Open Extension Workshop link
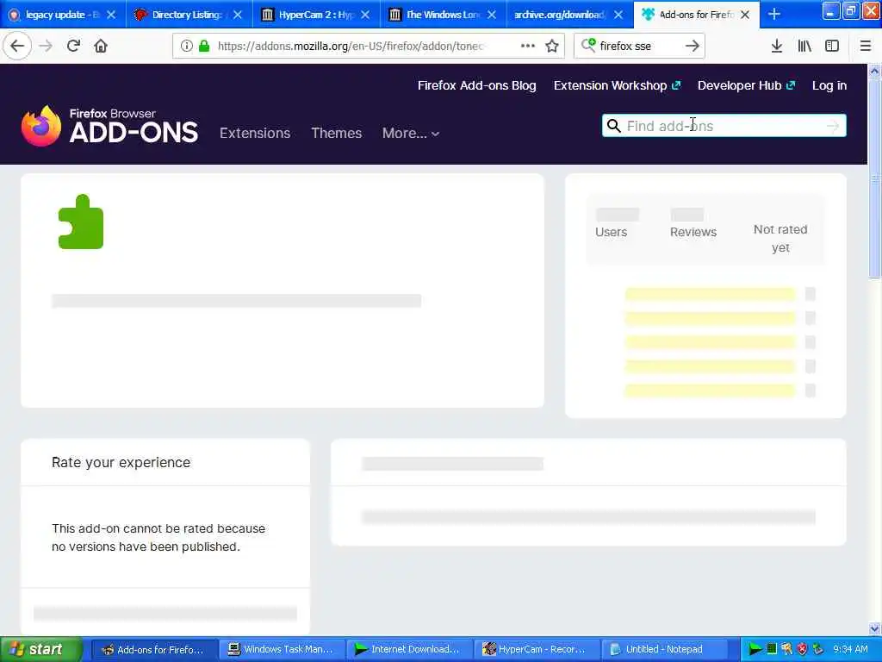 [617, 85]
